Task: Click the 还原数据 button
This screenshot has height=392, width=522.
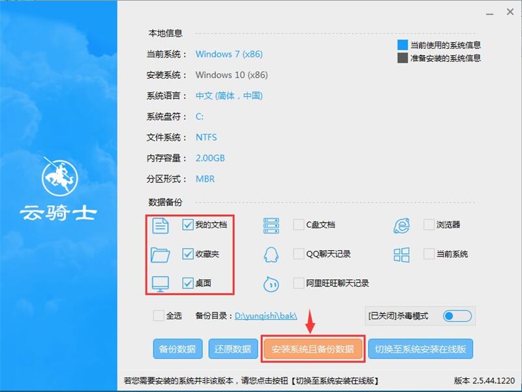Action: pyautogui.click(x=233, y=349)
